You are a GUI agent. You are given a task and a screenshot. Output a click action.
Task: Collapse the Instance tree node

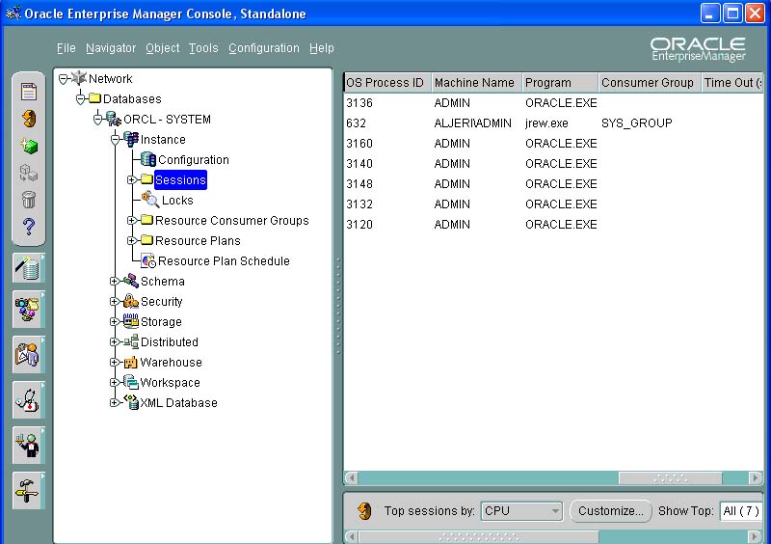click(115, 140)
